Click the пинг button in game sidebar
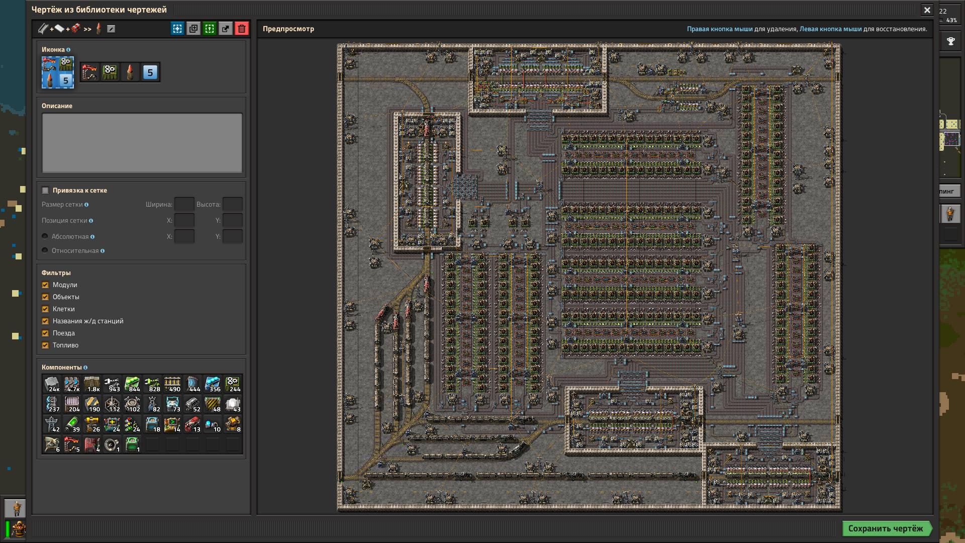This screenshot has height=543, width=965. 949,191
